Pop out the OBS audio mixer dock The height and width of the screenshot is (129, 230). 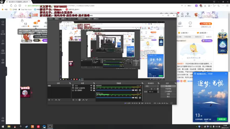click(142, 83)
